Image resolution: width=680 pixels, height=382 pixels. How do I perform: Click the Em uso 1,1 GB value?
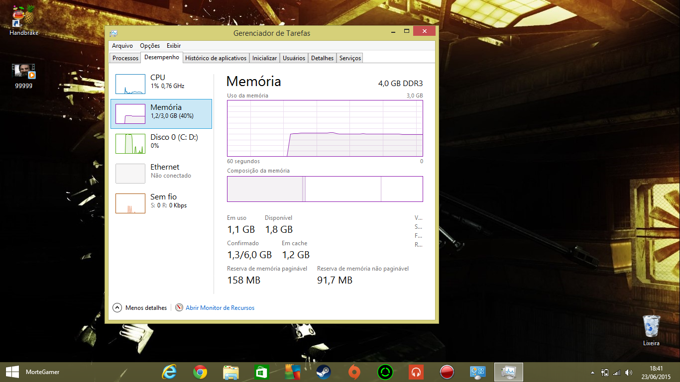tap(241, 229)
